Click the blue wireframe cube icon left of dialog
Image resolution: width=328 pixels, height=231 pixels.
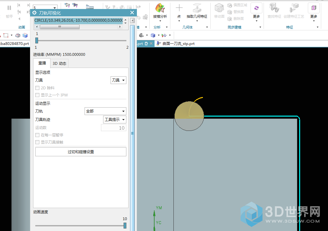25,35
